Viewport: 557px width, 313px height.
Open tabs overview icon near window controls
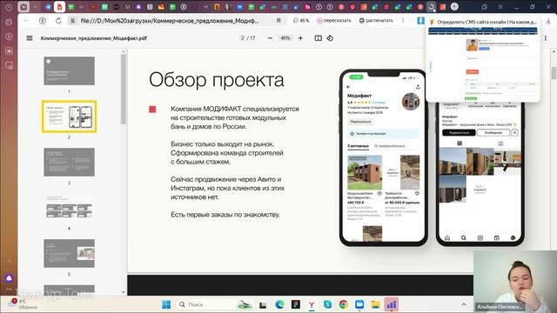[485, 7]
